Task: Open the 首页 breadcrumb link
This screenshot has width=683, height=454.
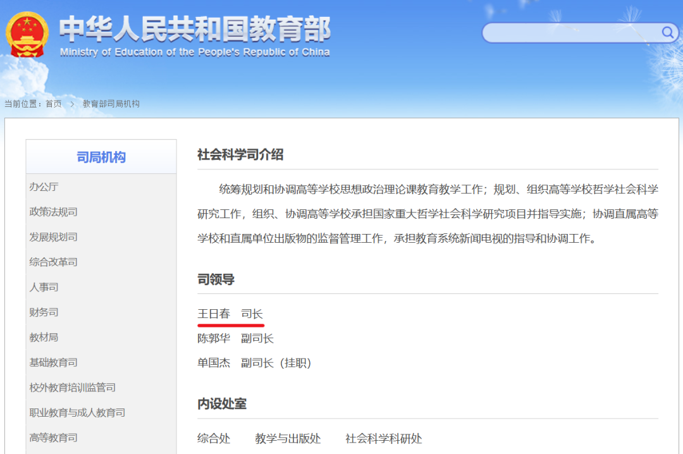Action: [x=54, y=104]
